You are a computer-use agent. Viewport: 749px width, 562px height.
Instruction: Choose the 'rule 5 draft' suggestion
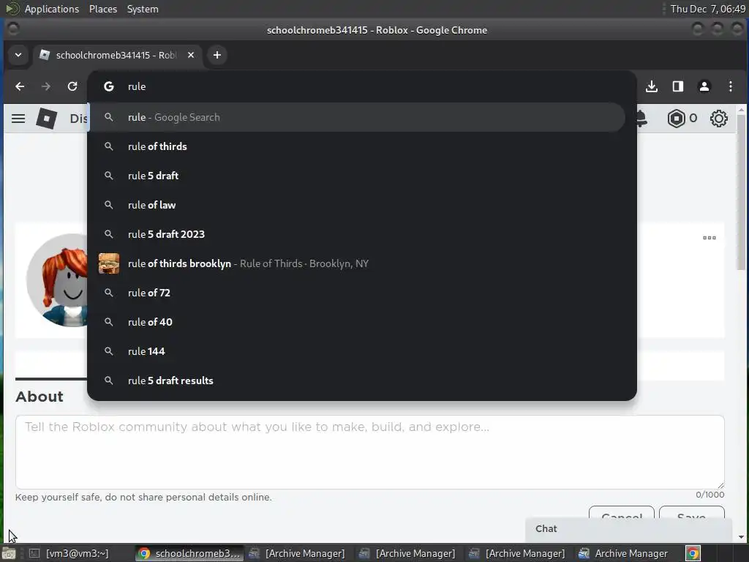[357, 176]
